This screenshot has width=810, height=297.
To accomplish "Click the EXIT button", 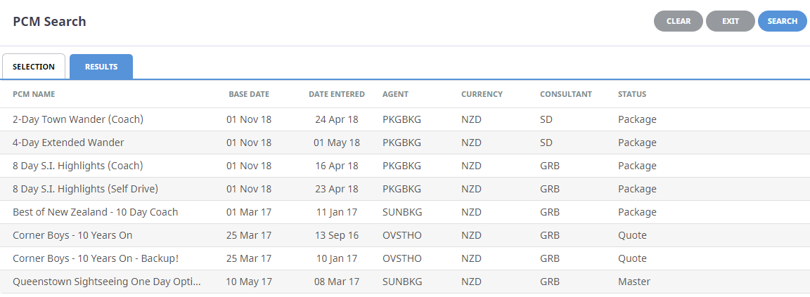I will (731, 21).
